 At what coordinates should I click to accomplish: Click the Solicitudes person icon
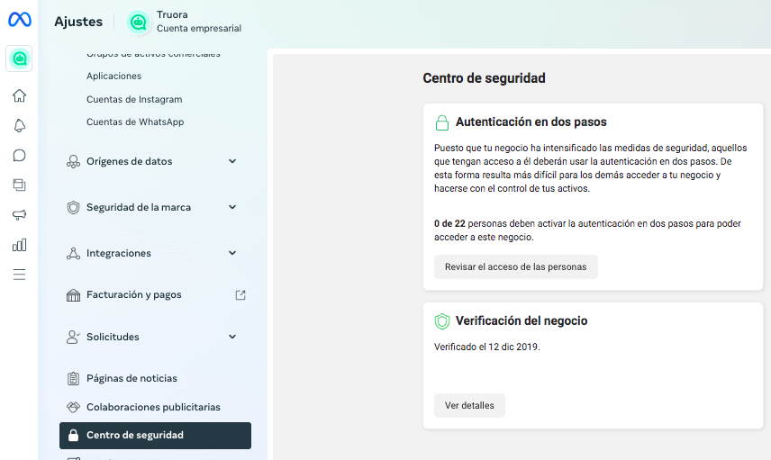tap(73, 337)
